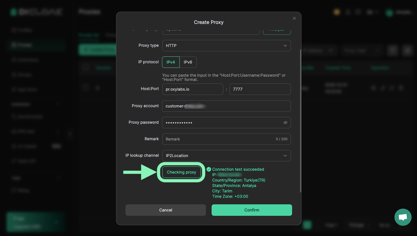Screen dimensions: 417x236
Task: Click the port field showing 7777
Action: [260, 89]
